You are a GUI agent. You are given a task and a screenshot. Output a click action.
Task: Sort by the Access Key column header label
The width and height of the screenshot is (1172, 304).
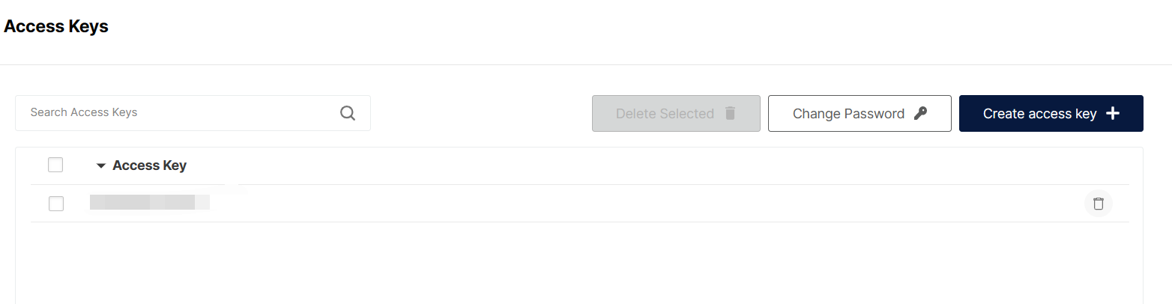coord(149,166)
